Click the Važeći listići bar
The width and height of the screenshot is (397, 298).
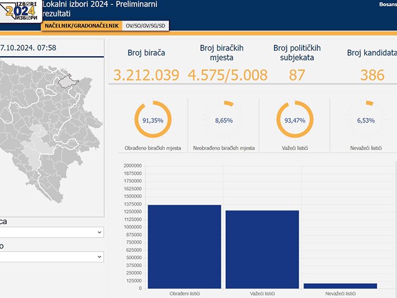coord(261,249)
